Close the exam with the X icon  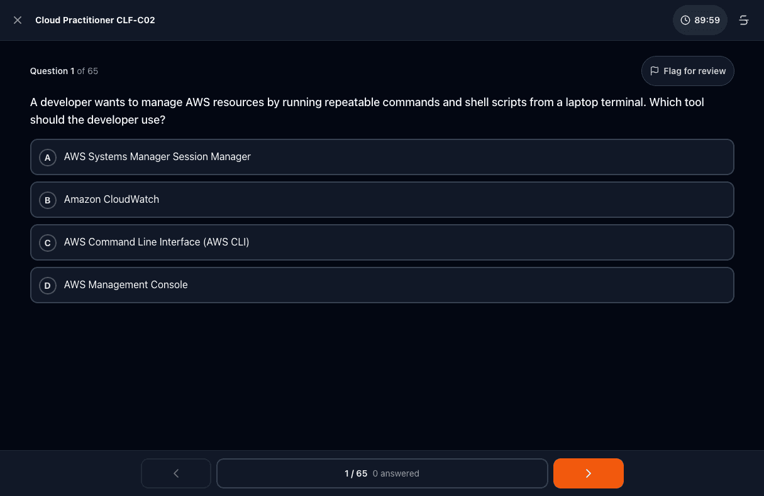click(x=18, y=20)
